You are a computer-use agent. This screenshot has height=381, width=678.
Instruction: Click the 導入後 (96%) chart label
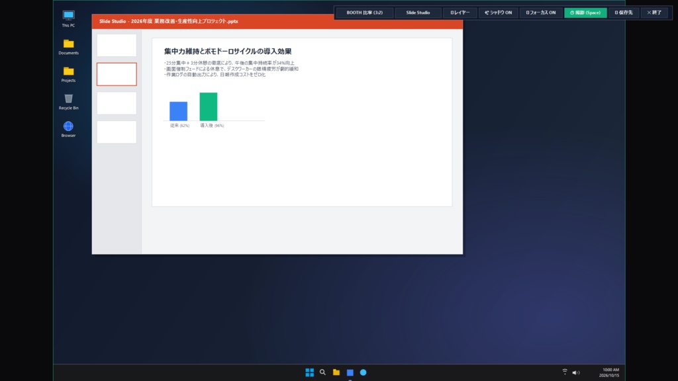[x=212, y=126]
